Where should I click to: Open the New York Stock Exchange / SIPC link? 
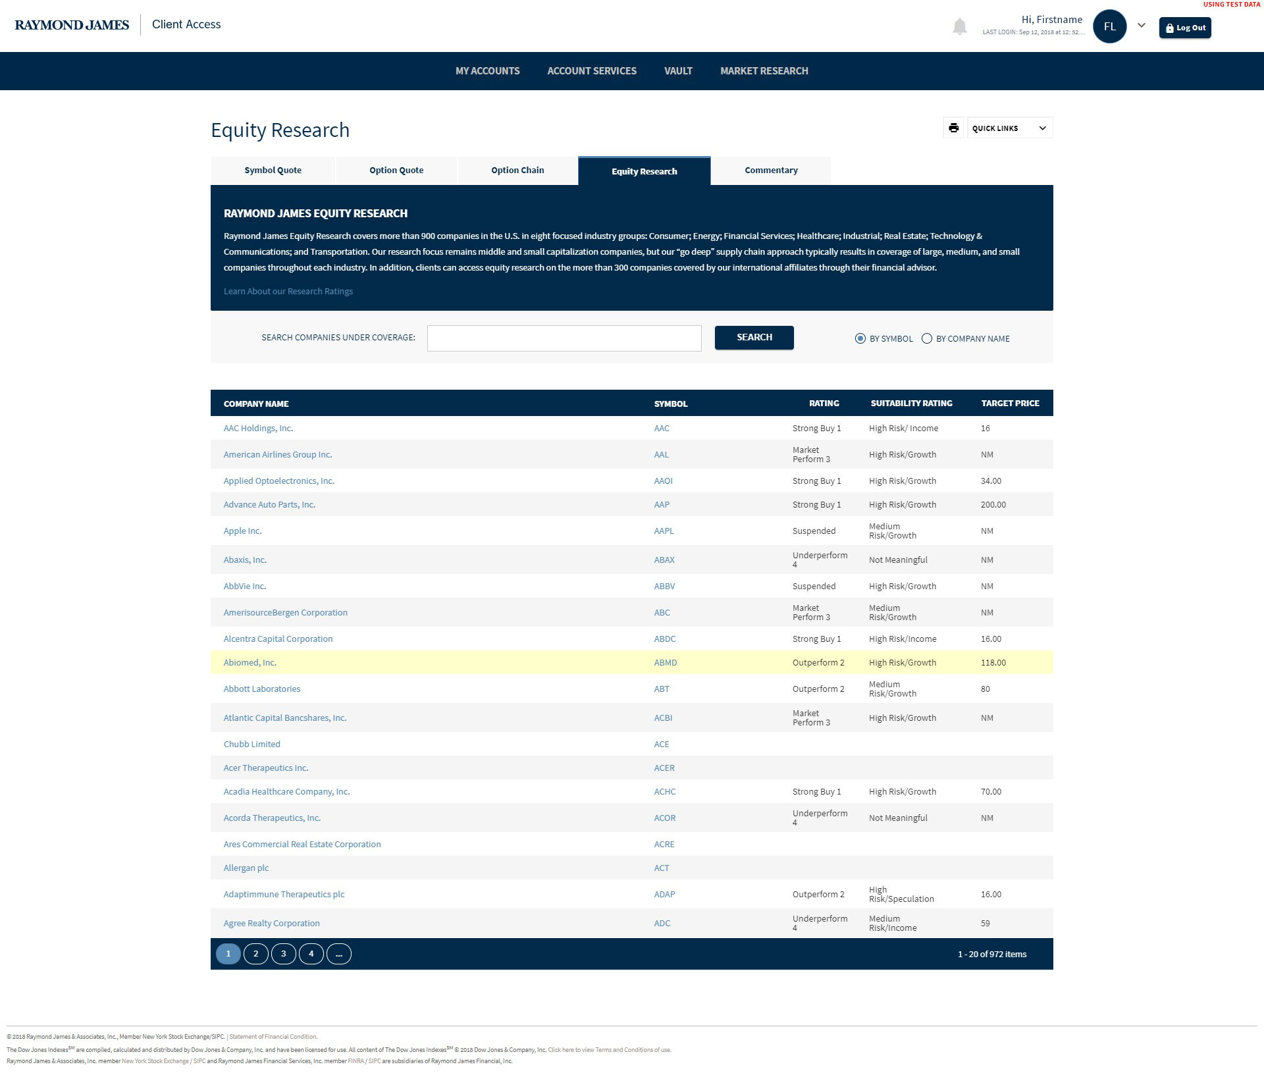(163, 1061)
